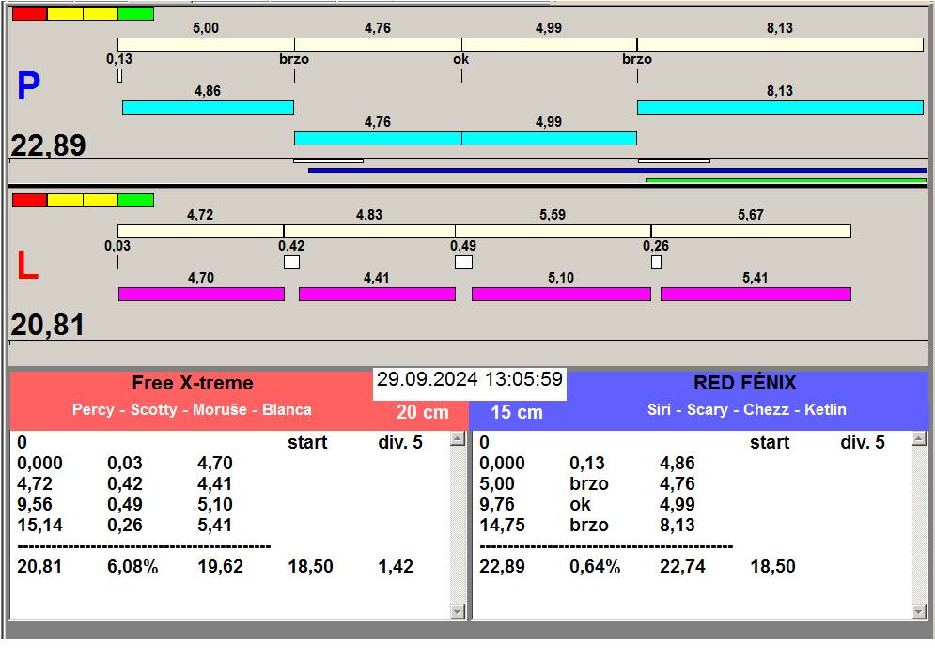Click the cream segment labeled 5,00 in lane P

click(207, 45)
